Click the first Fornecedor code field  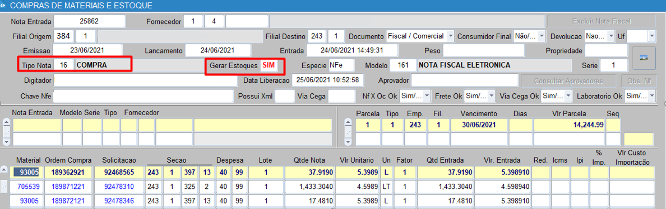click(x=193, y=21)
